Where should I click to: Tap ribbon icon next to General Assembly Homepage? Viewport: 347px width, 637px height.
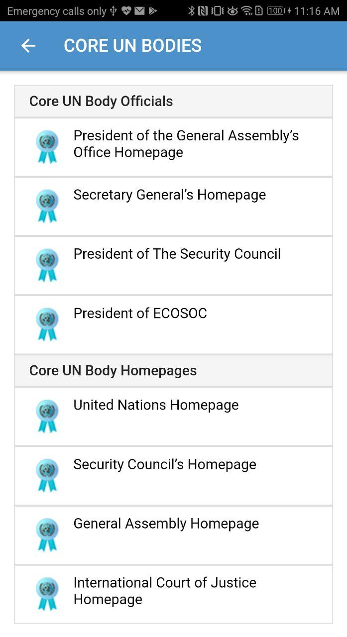pos(47,534)
